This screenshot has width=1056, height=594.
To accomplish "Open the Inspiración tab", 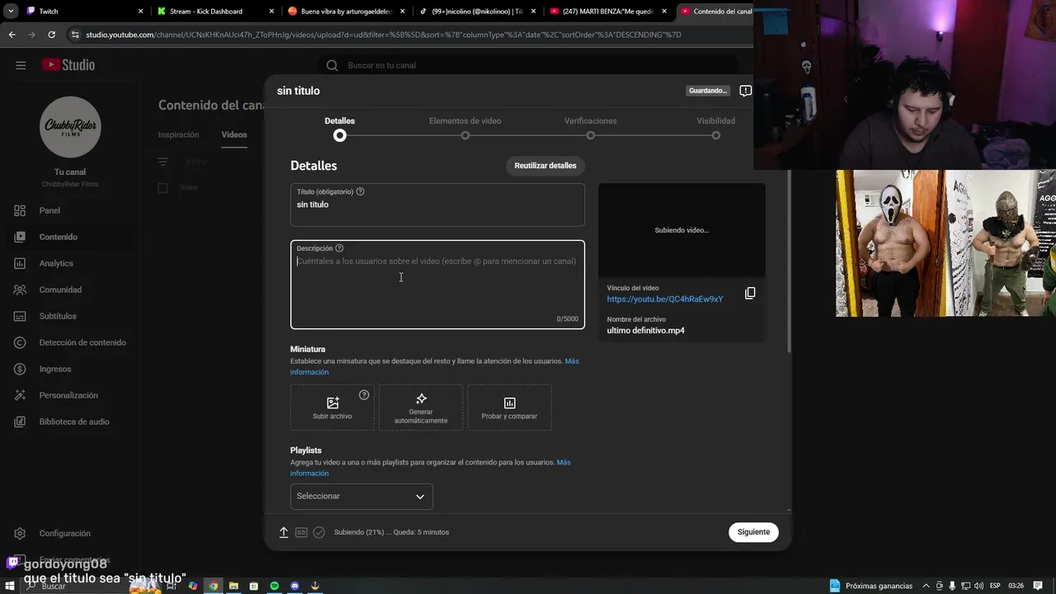I will tap(178, 134).
